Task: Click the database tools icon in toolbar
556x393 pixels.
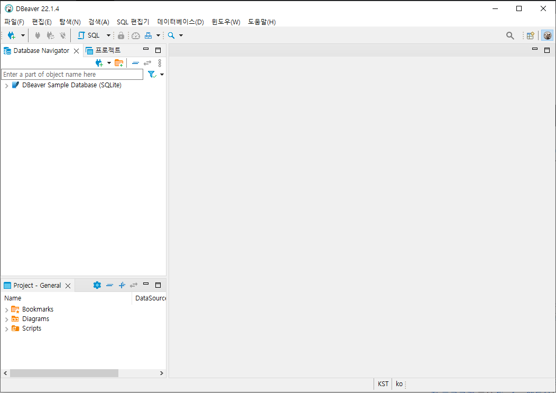Action: coord(148,35)
